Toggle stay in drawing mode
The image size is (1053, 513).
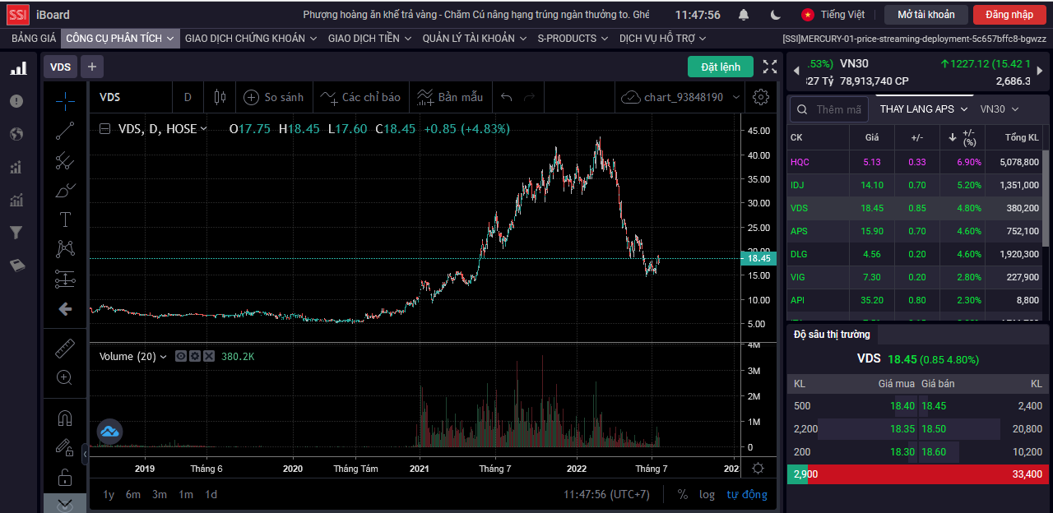(x=65, y=447)
